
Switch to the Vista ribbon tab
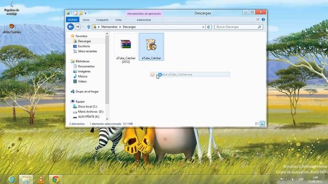[x=118, y=20]
